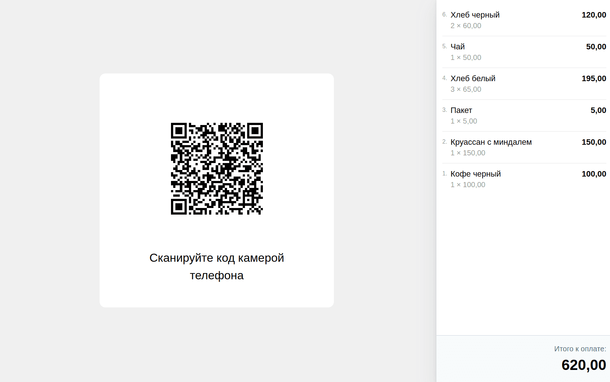The width and height of the screenshot is (610, 382).
Task: Click the 195,00 price of Хлеб белый
Action: pyautogui.click(x=594, y=79)
